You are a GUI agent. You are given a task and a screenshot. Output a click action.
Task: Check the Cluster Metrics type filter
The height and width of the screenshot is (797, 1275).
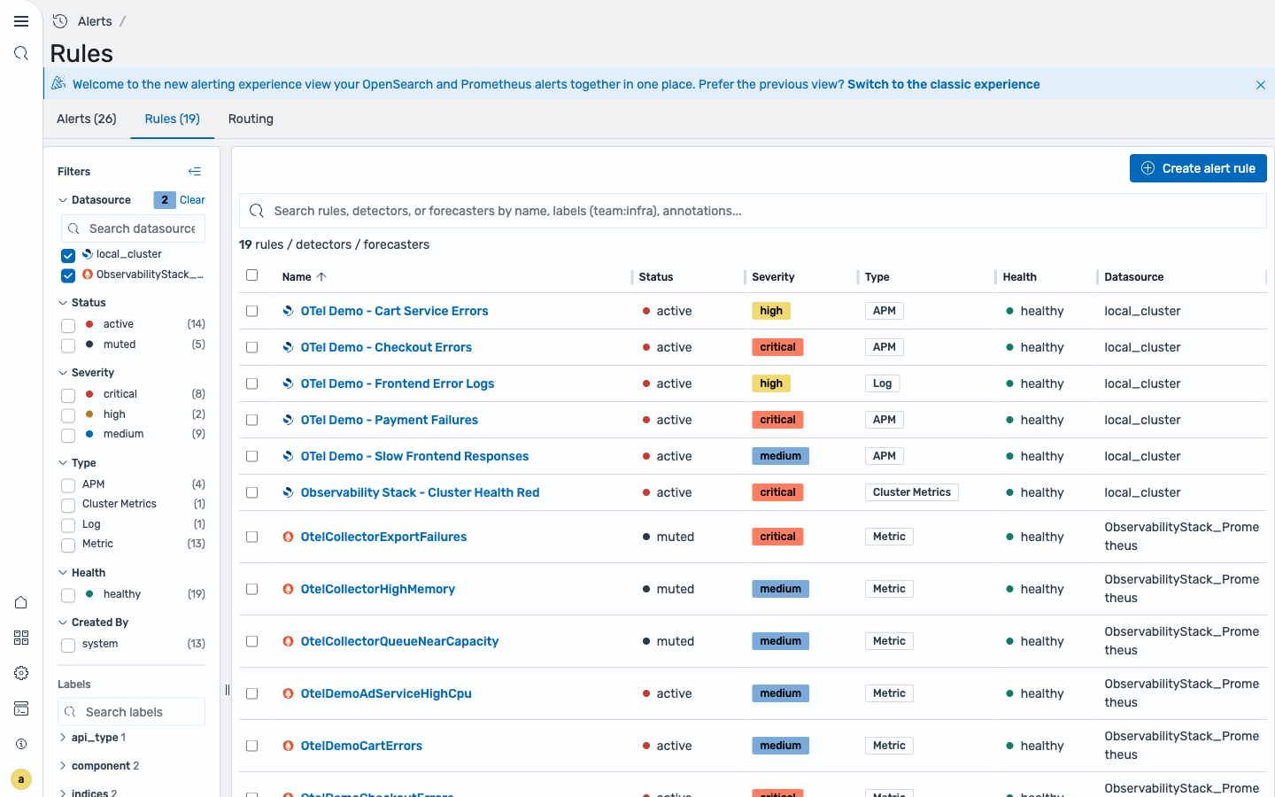tap(68, 506)
